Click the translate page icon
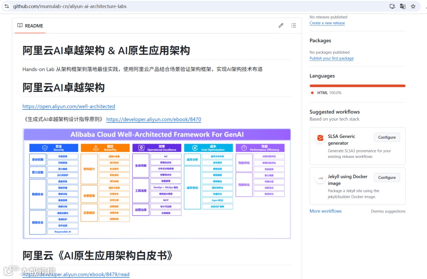The height and width of the screenshot is (279, 427). coord(403,6)
